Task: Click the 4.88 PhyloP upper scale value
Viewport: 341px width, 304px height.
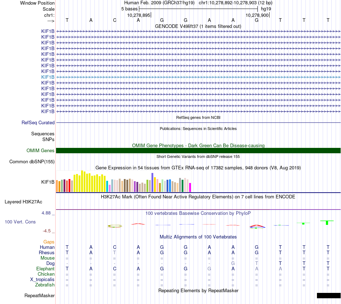Action: click(46, 213)
